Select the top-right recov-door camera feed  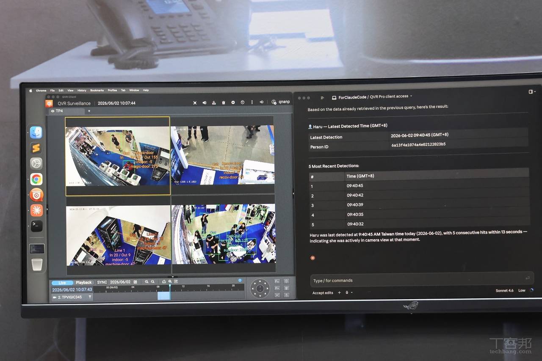coord(223,156)
